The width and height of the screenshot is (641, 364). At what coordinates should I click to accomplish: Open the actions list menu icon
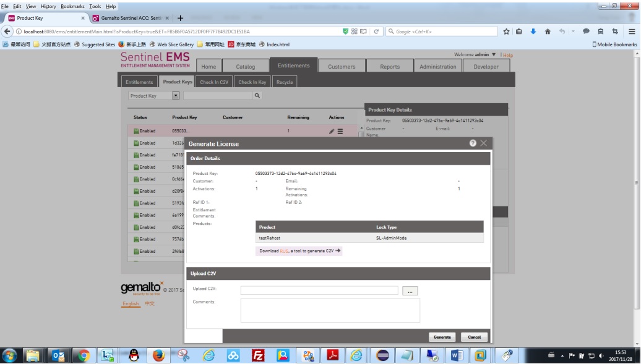(340, 131)
